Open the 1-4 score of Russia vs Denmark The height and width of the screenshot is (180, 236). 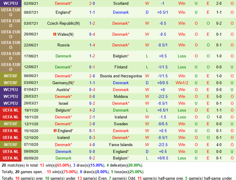pyautogui.click(x=92, y=45)
